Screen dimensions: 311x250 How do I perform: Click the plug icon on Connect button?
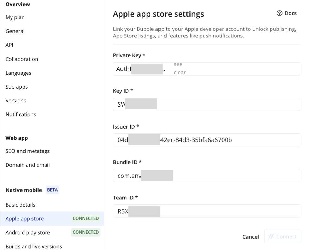[271, 236]
